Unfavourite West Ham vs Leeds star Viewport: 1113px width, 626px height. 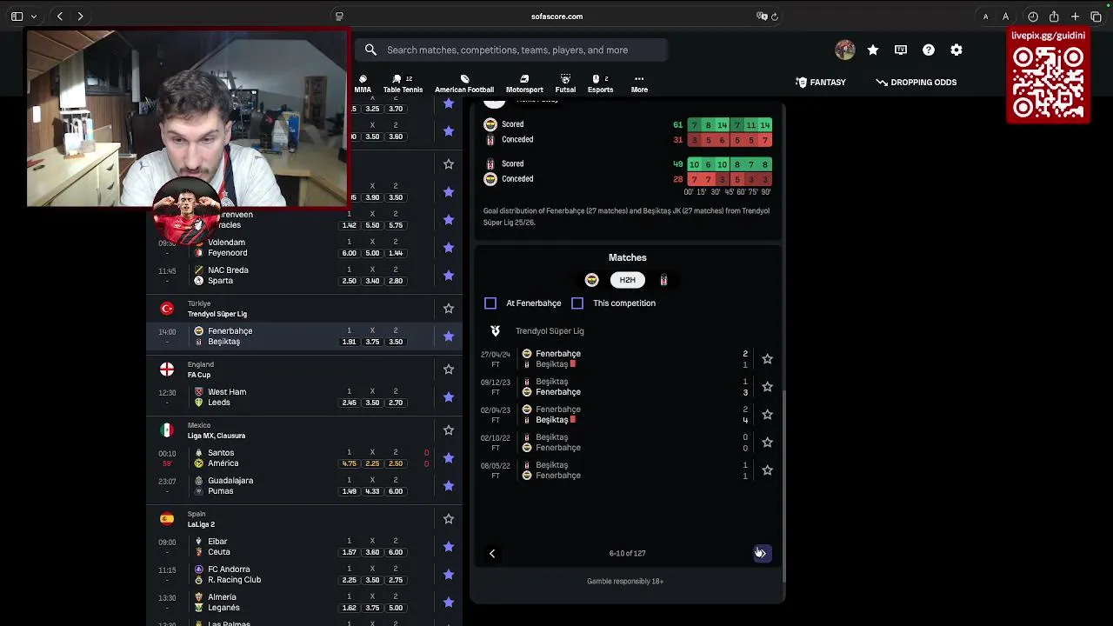pos(449,397)
